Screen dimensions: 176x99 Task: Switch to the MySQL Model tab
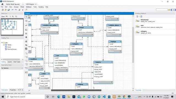13,4
